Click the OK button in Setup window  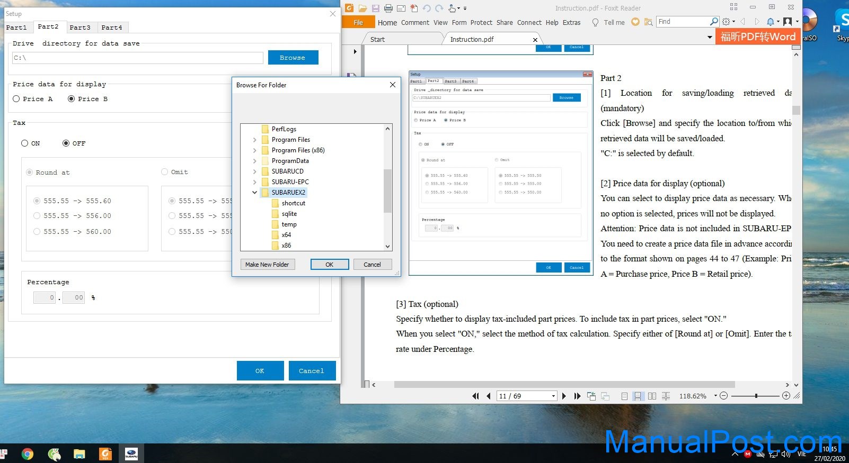pyautogui.click(x=260, y=371)
